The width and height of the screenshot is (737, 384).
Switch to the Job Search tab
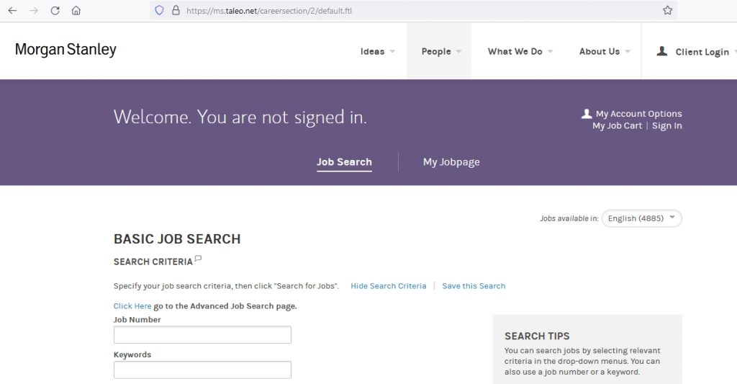344,162
